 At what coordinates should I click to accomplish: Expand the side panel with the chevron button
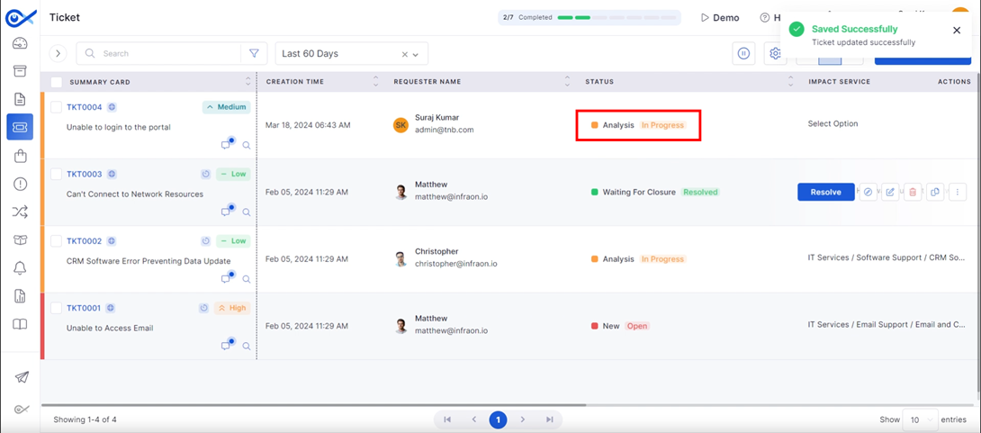(x=58, y=54)
